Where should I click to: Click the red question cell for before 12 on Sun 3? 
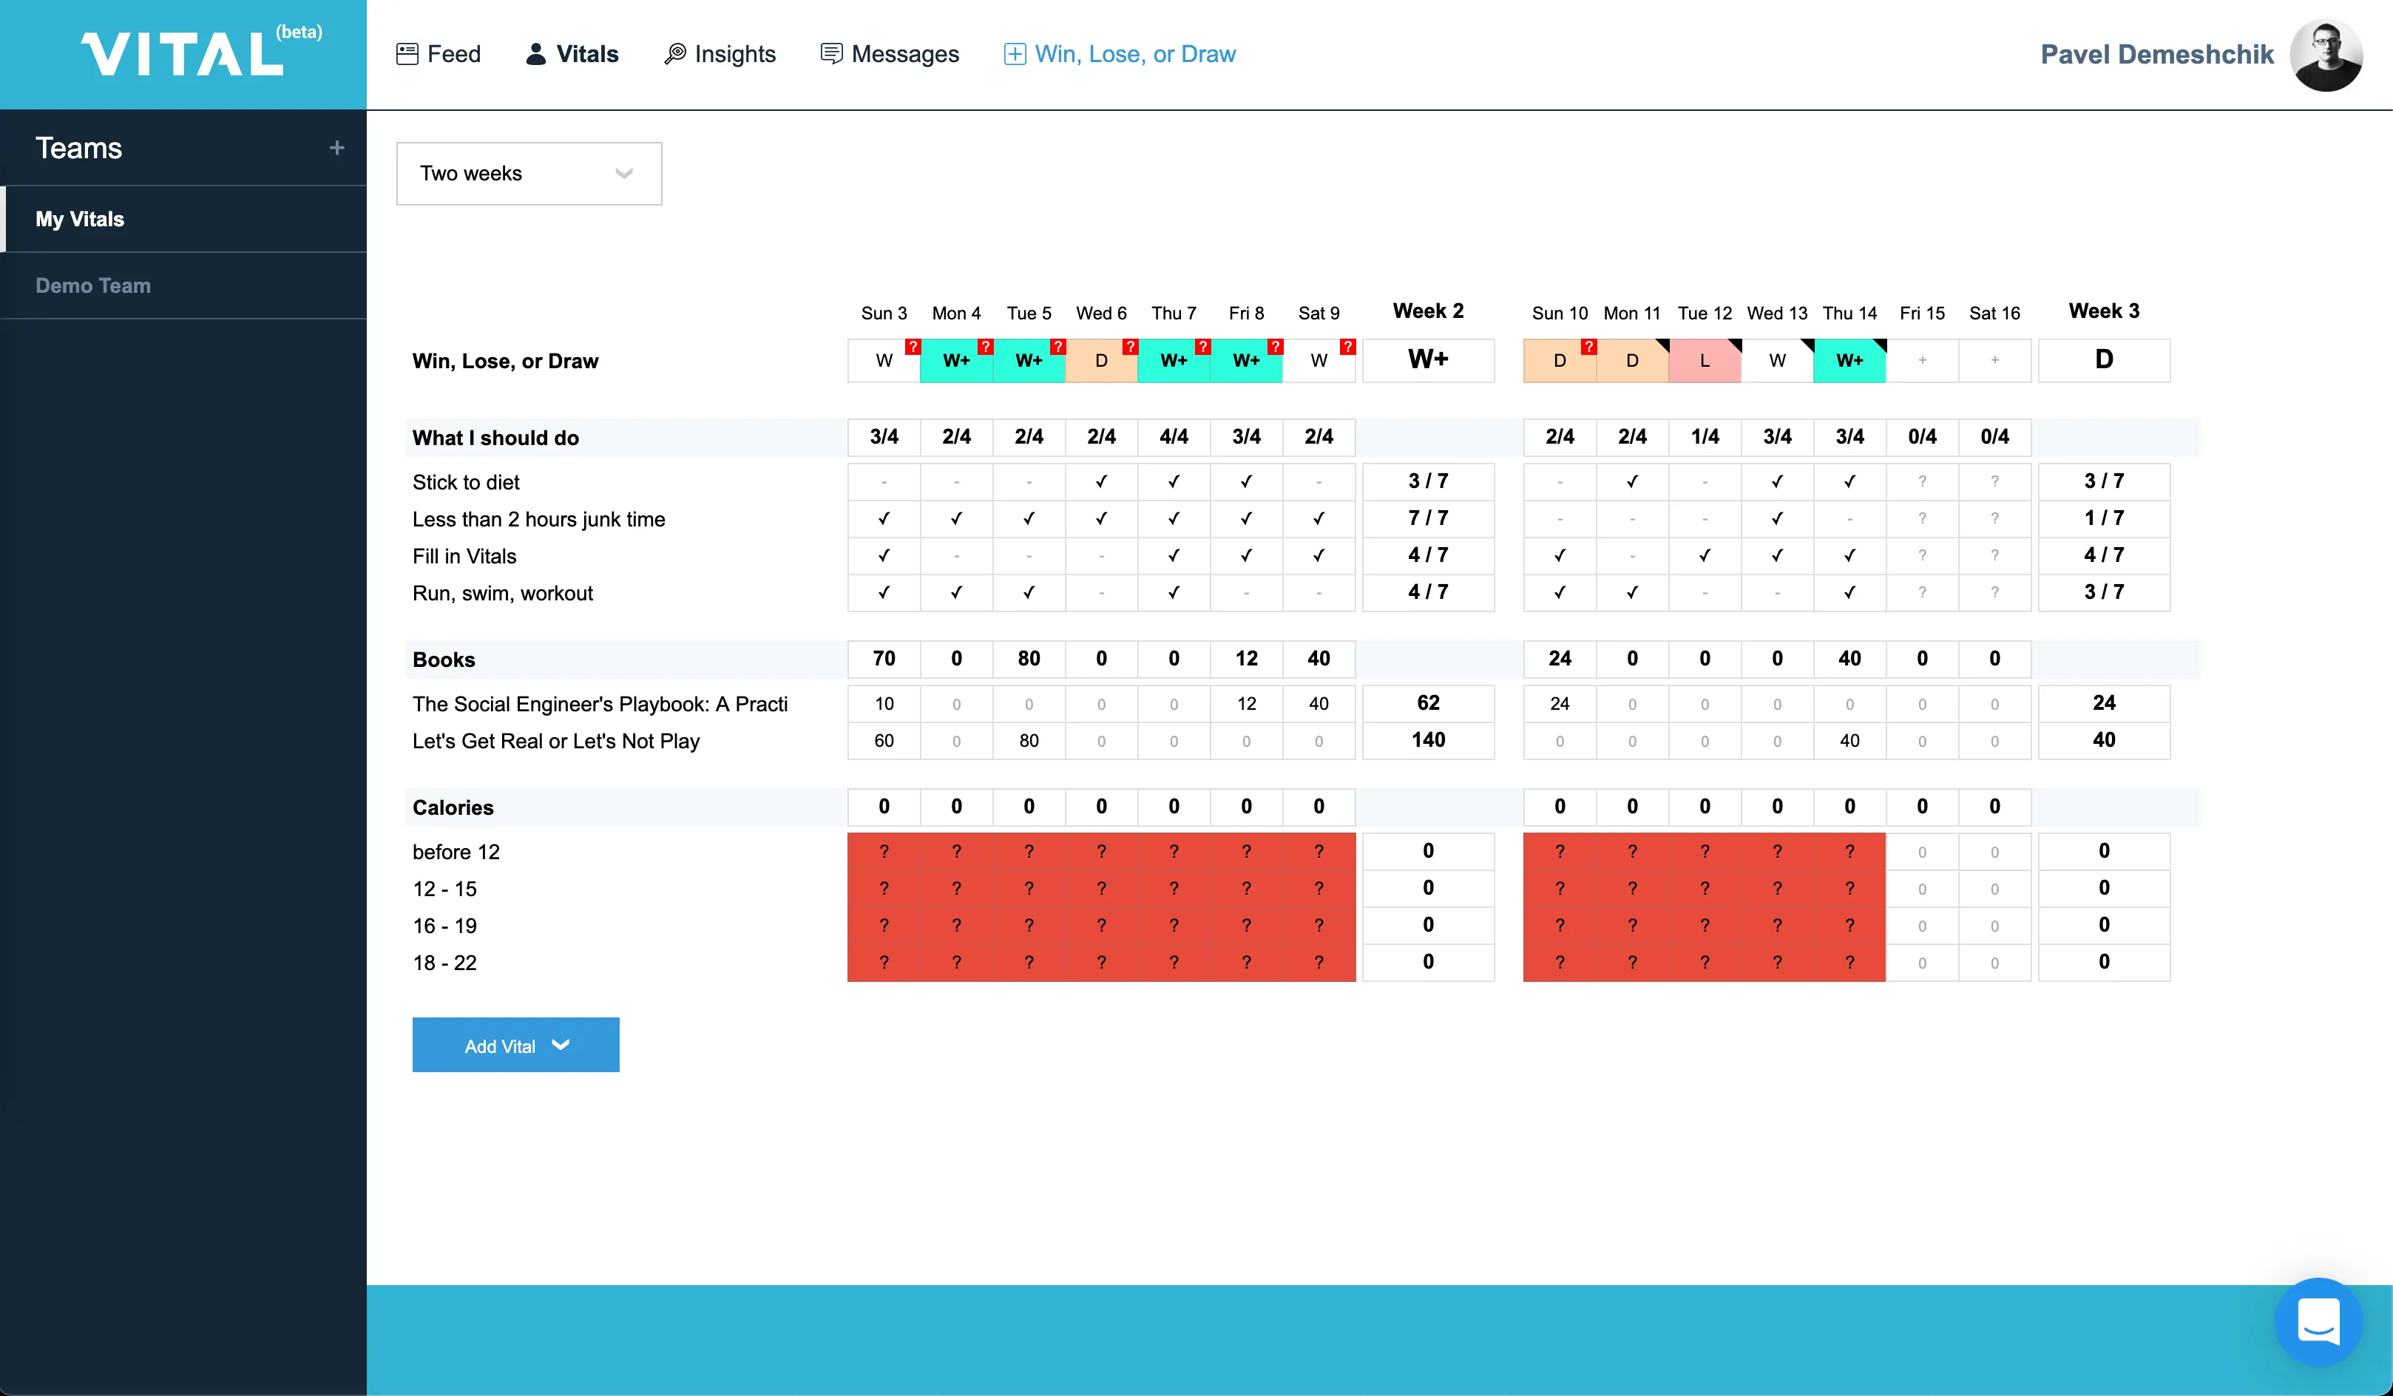pyautogui.click(x=883, y=851)
